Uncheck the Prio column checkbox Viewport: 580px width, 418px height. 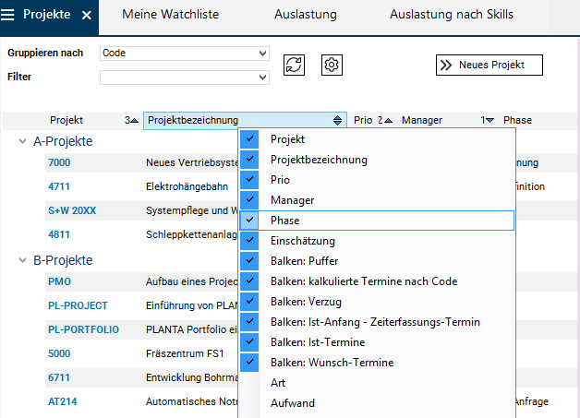click(x=249, y=180)
